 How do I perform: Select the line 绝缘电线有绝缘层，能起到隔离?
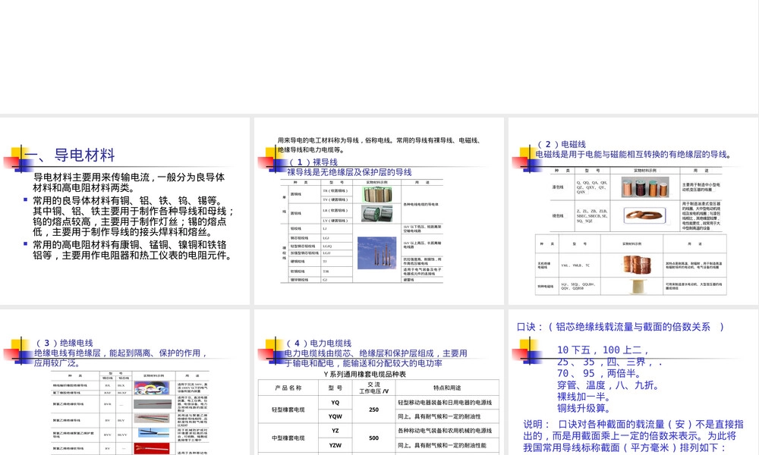(121, 358)
